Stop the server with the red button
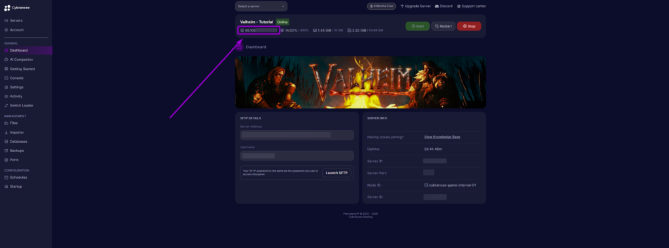The image size is (669, 248). [x=469, y=26]
